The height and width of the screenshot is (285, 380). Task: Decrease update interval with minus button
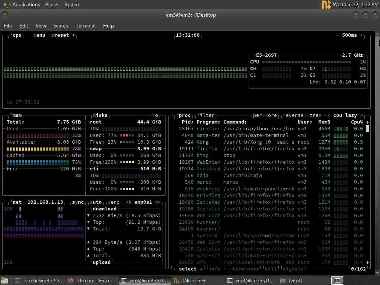(x=338, y=35)
